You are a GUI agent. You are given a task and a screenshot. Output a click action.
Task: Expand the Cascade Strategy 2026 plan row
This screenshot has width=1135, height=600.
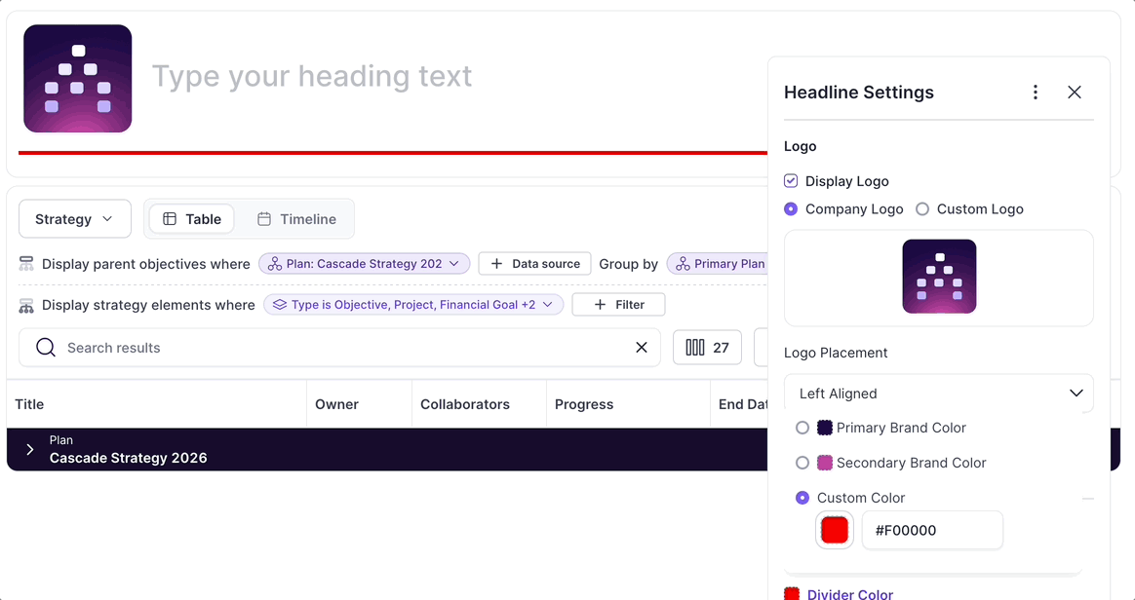(29, 450)
